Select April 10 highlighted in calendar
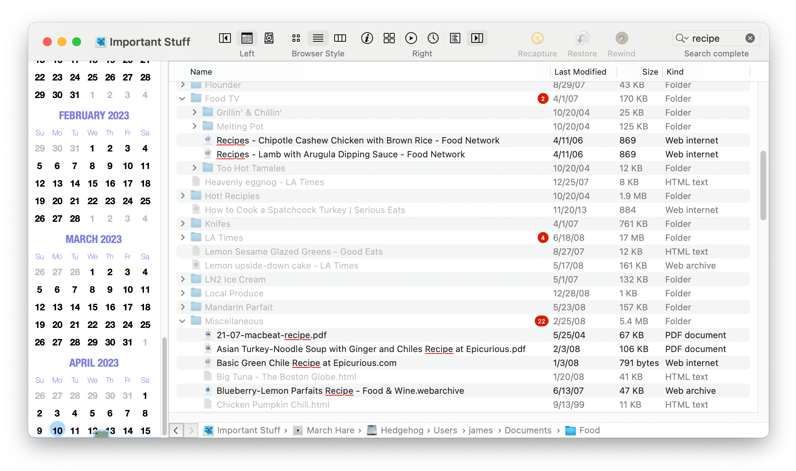 pyautogui.click(x=58, y=430)
